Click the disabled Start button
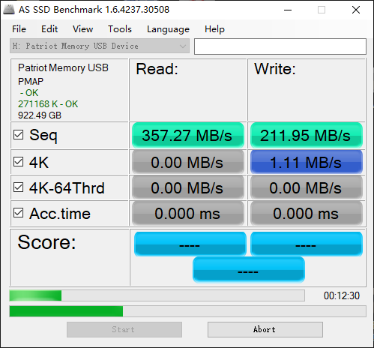Screen dimensions: 374x348 tap(124, 329)
